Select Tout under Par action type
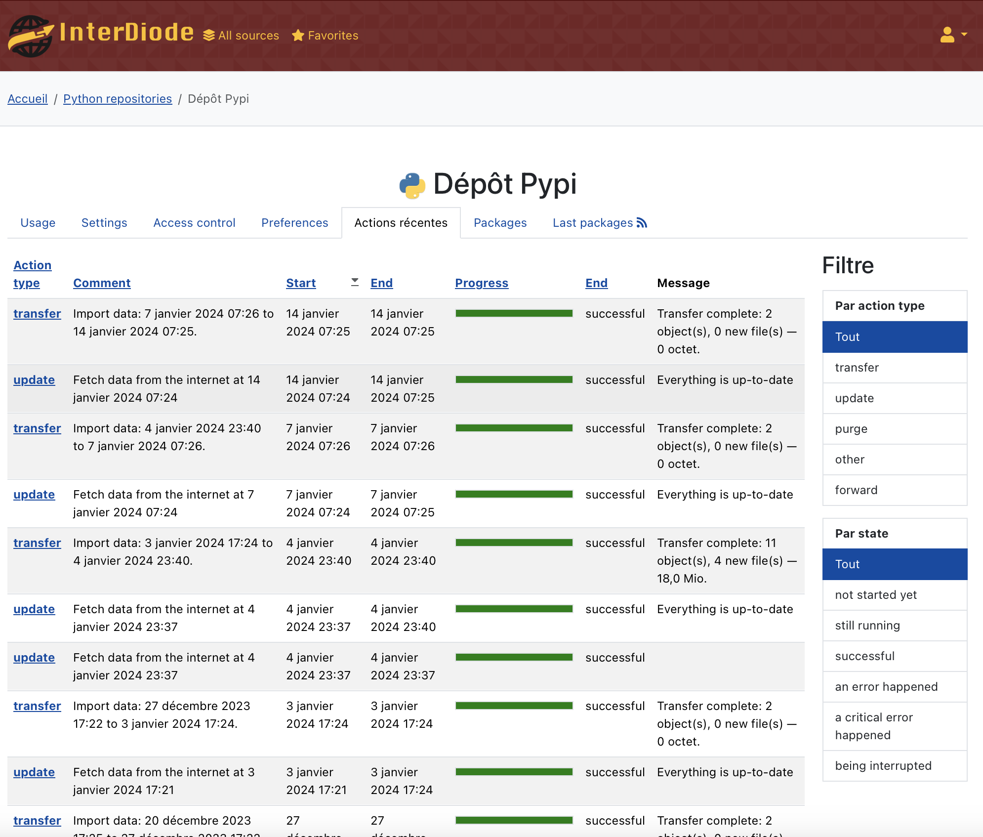983x837 pixels. coord(895,337)
